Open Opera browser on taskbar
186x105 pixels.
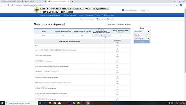click(64, 103)
